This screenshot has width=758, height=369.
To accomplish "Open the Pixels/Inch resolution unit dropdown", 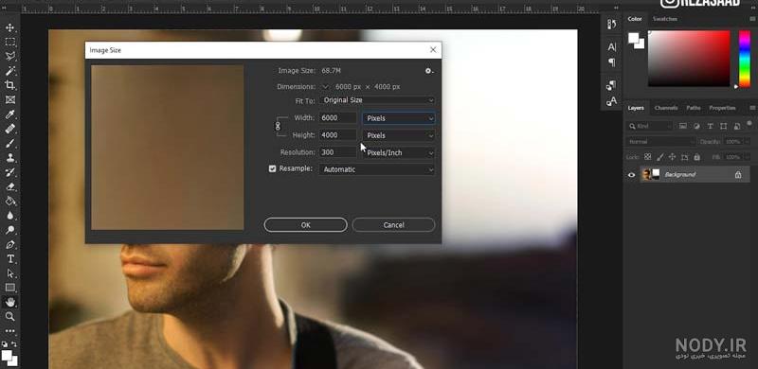I will point(398,152).
